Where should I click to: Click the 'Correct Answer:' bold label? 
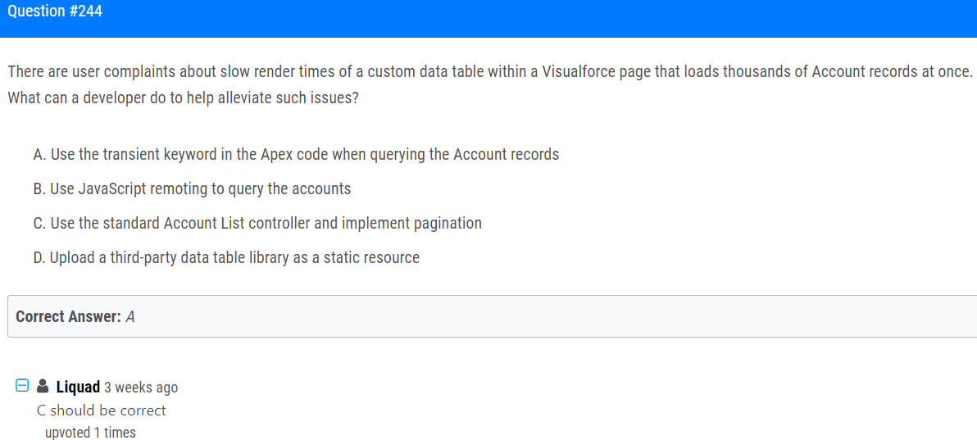(x=68, y=316)
